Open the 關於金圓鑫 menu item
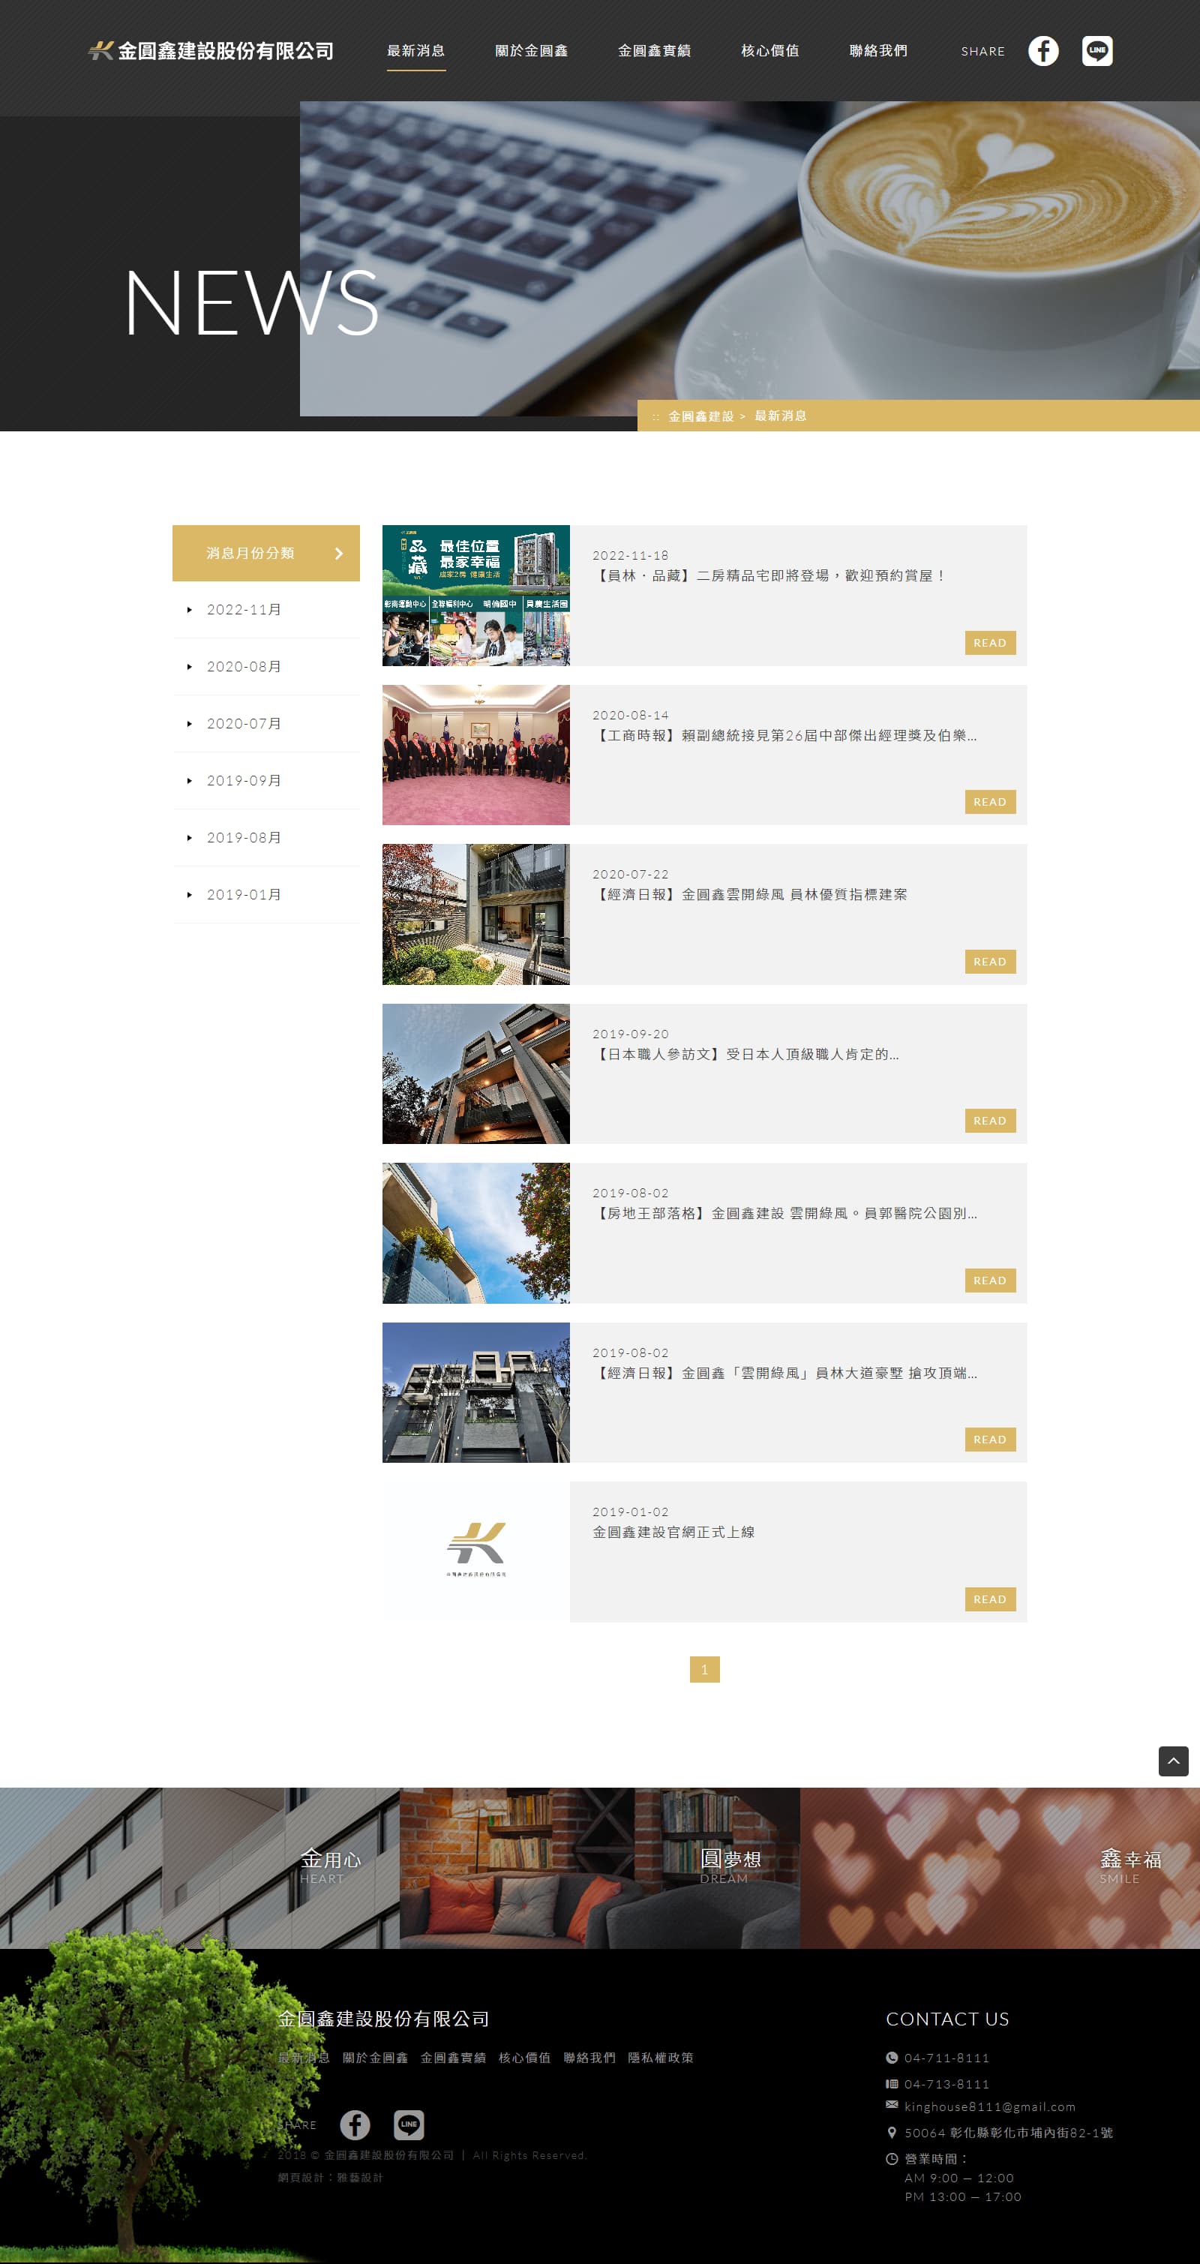Screen dimensions: 1200x2264 coord(530,51)
